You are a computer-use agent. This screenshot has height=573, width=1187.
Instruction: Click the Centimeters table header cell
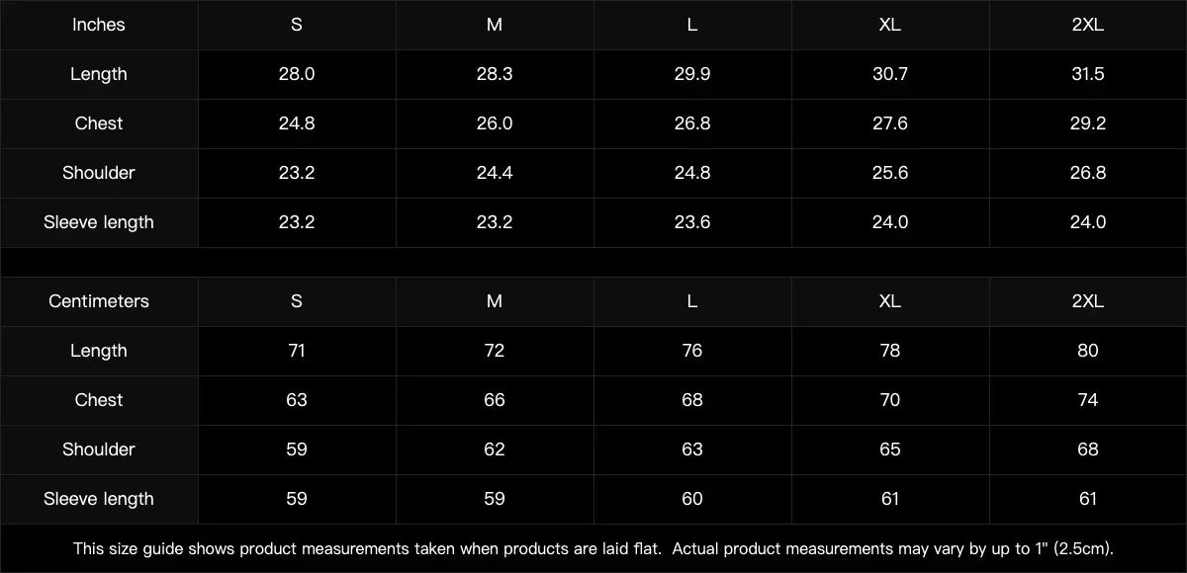[99, 301]
